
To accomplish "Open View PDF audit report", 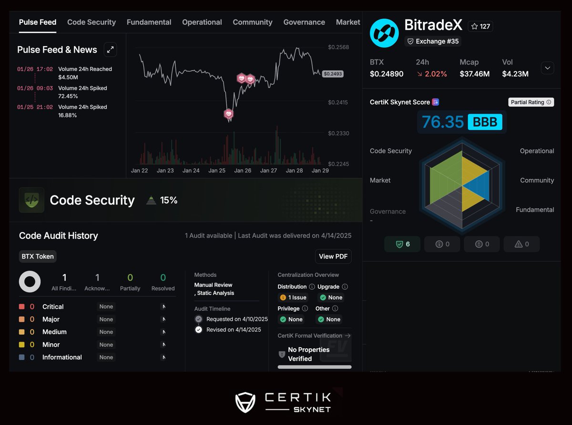I will tap(333, 256).
